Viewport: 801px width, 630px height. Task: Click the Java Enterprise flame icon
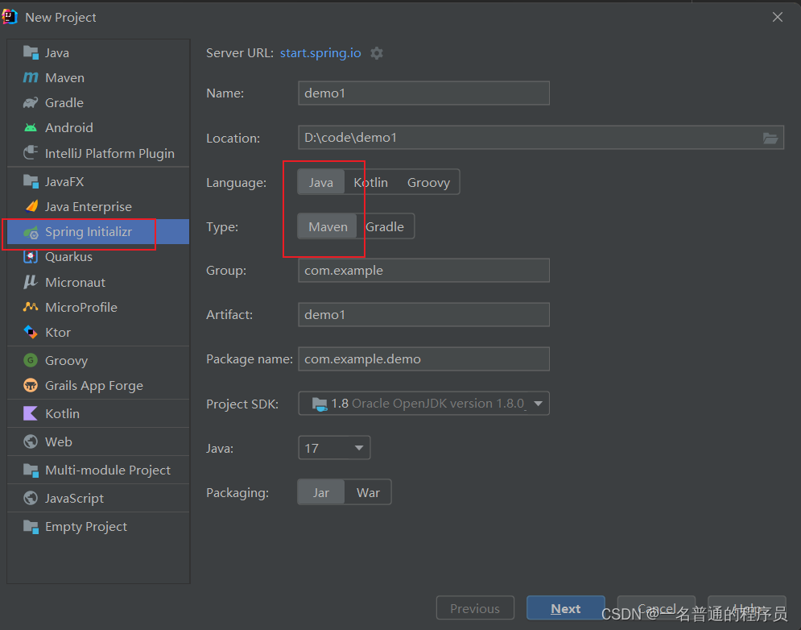click(x=31, y=206)
